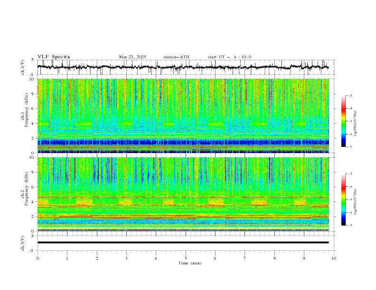Screen dimensions: 376x290
Task: Click the ch.1 voltage waveform trace
Action: click(x=183, y=67)
